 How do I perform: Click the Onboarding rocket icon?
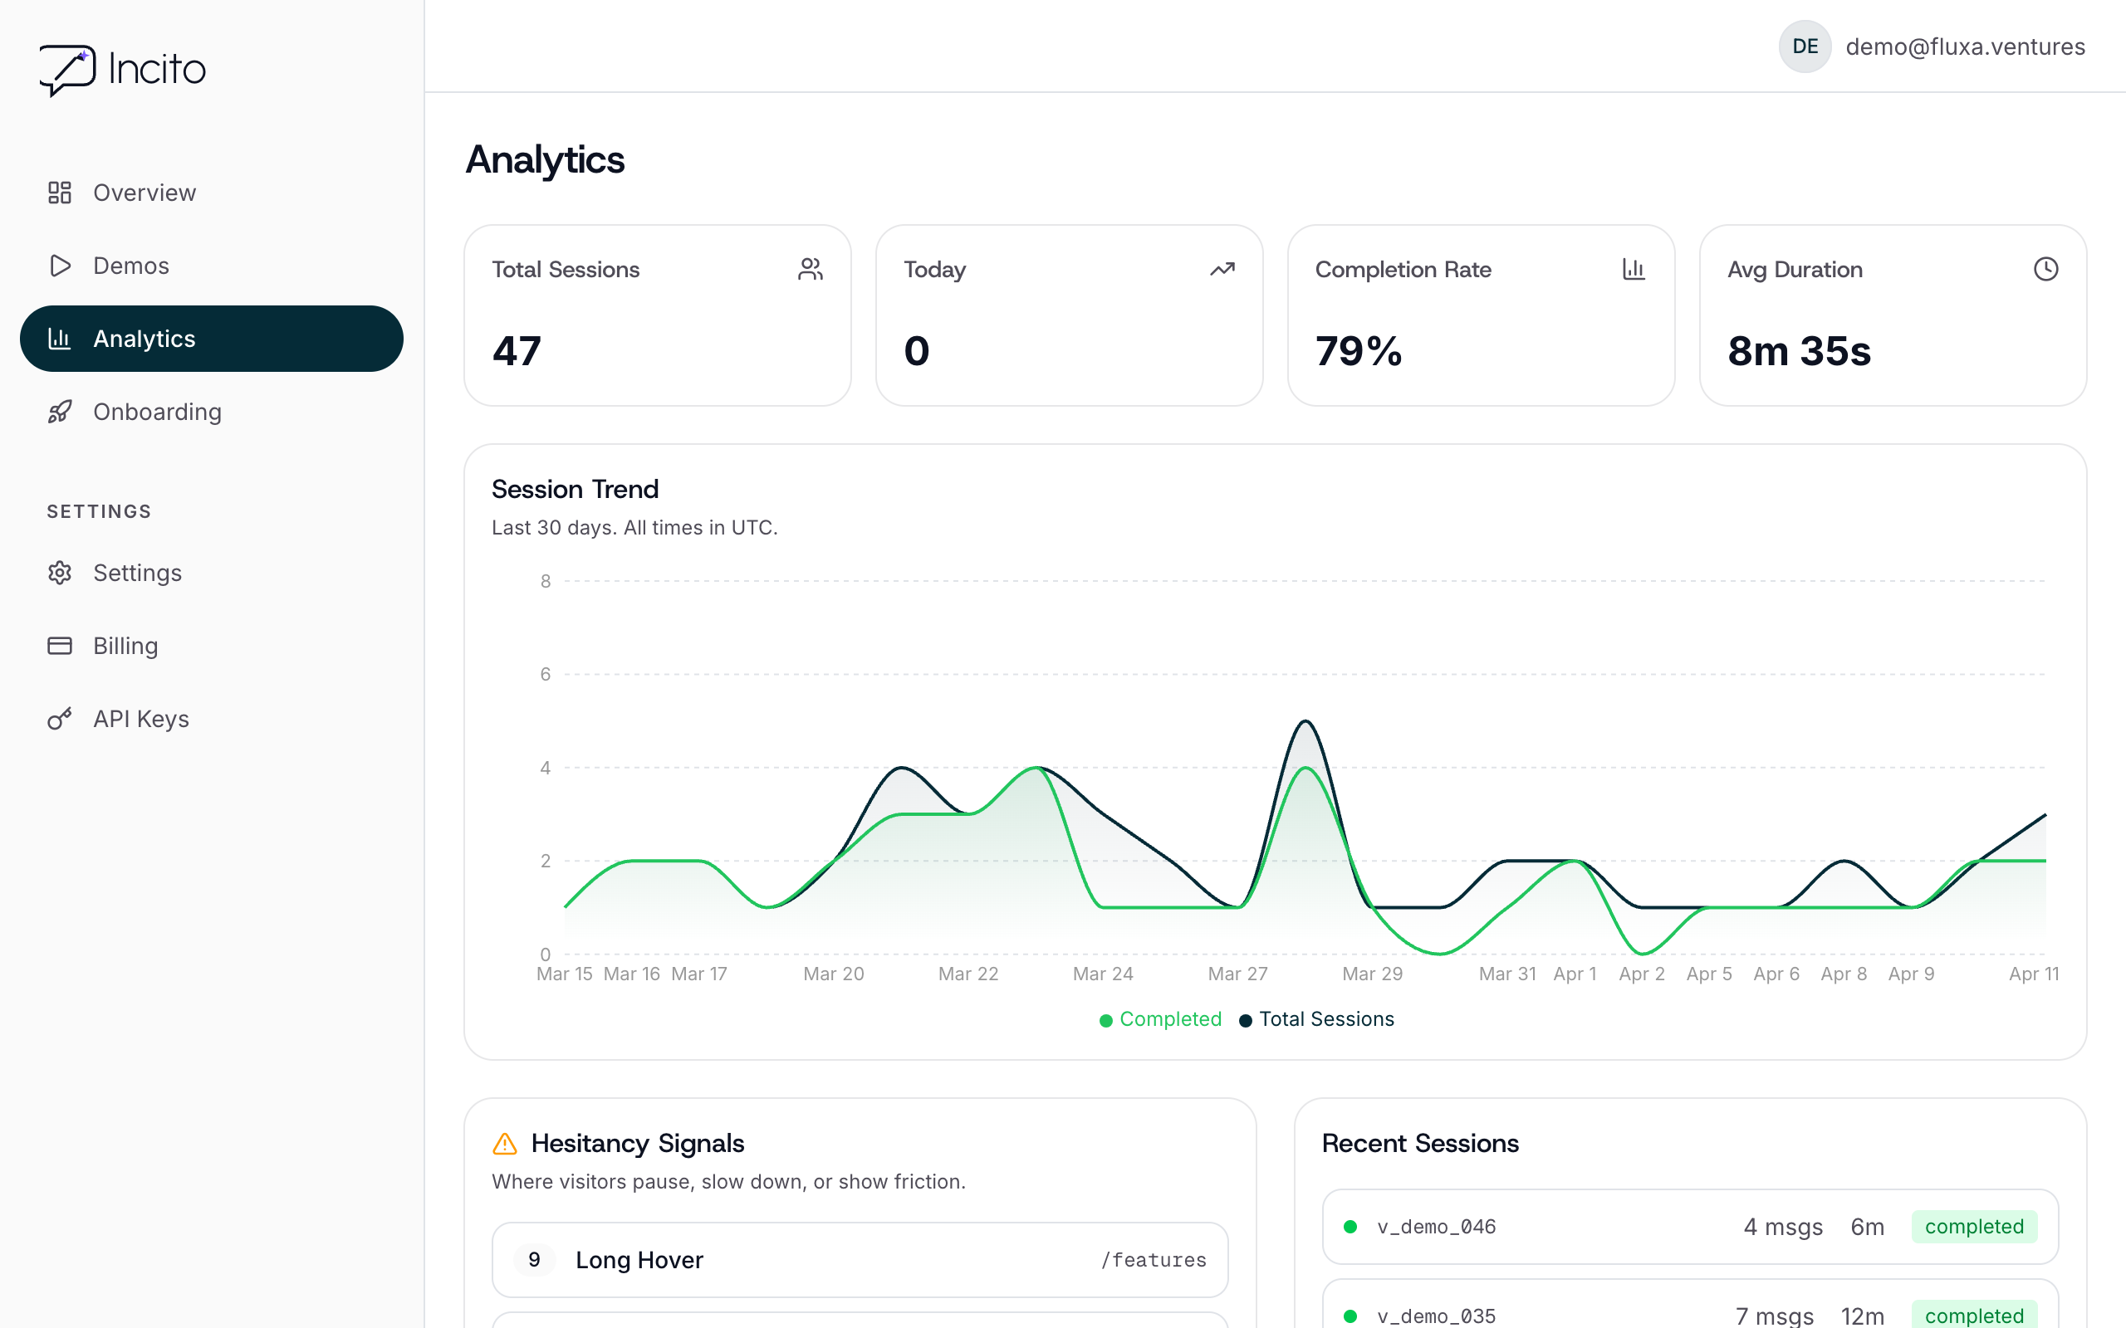pos(60,411)
